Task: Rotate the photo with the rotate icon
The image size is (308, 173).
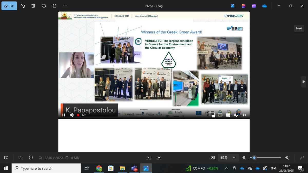Action: (x=23, y=6)
